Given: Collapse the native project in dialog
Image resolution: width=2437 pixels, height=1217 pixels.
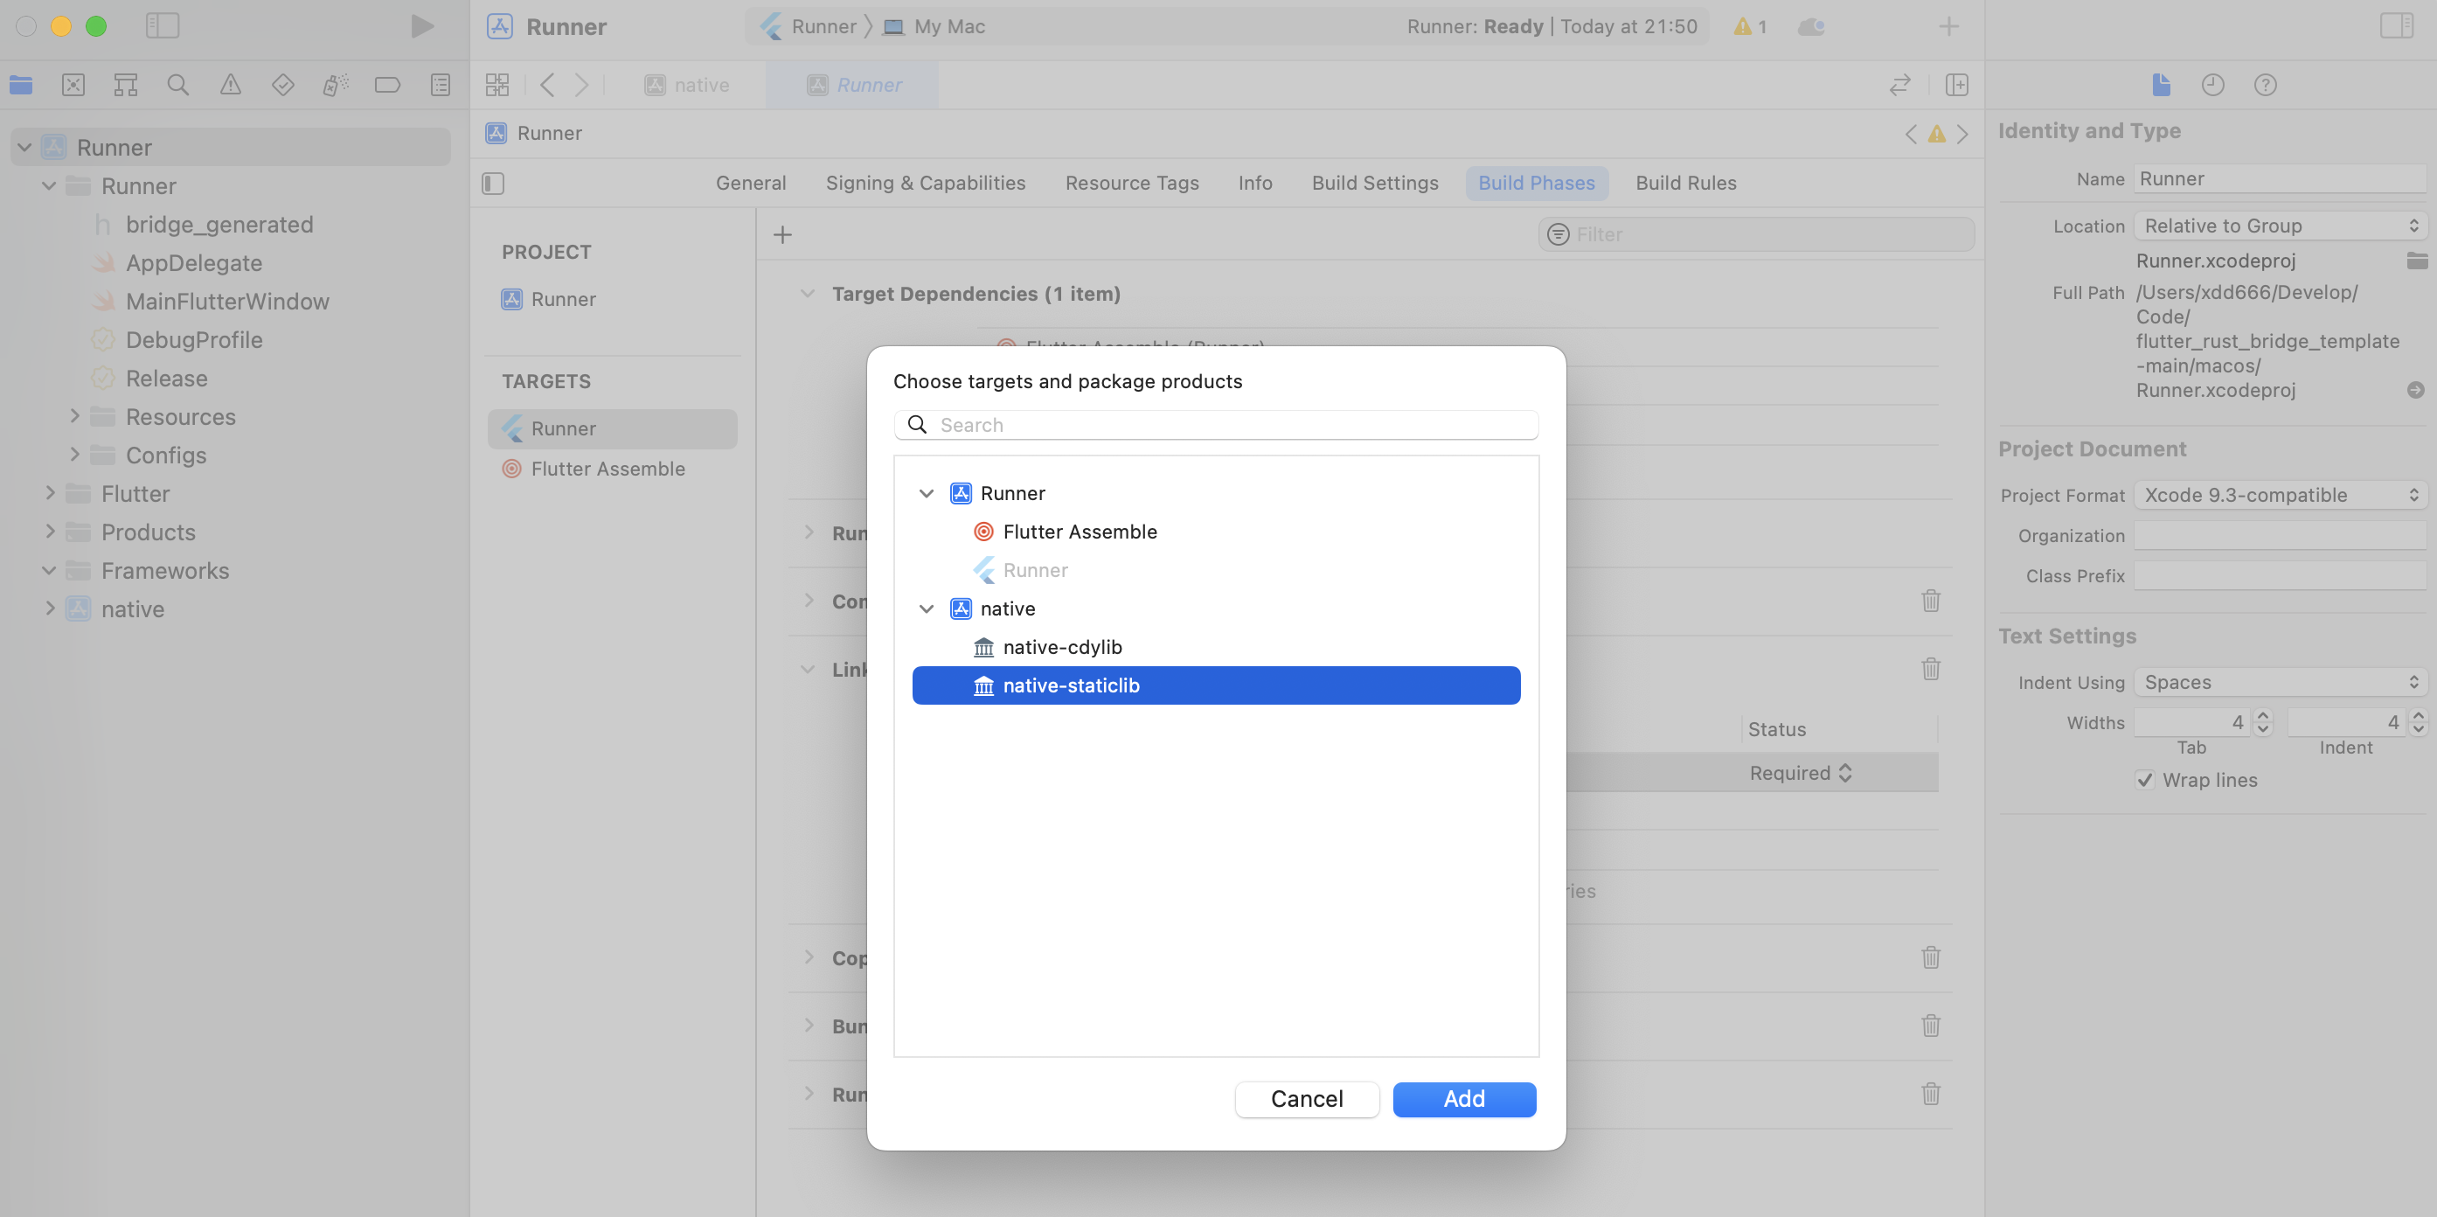Looking at the screenshot, I should point(927,608).
